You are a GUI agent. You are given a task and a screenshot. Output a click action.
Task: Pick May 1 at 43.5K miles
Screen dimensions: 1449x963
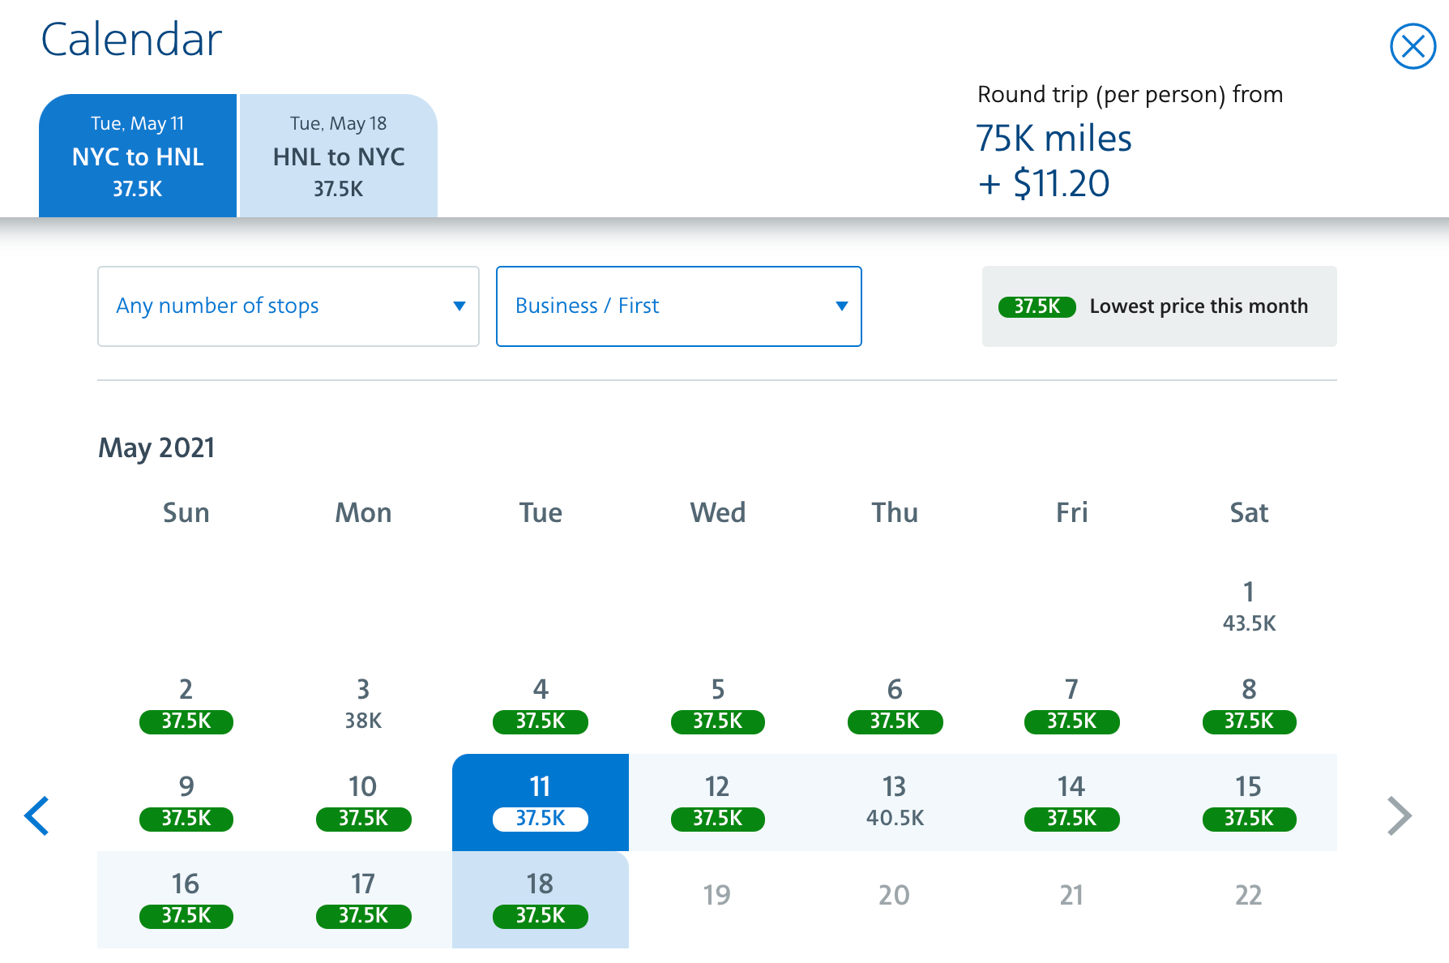pyautogui.click(x=1248, y=606)
